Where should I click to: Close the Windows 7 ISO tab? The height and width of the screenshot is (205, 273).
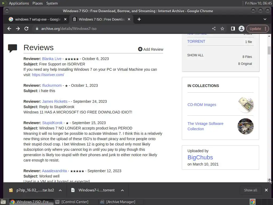pyautogui.click(x=129, y=19)
